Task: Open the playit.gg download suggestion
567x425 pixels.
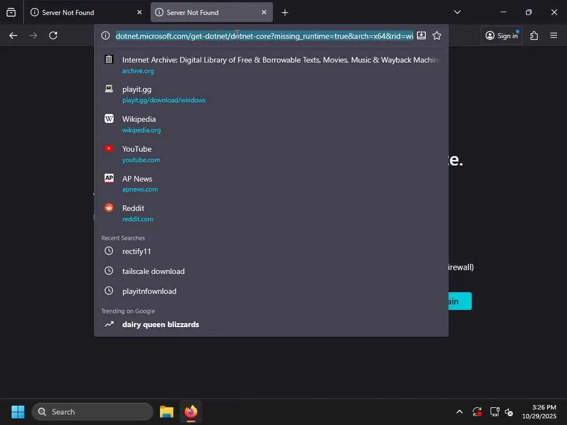Action: [x=271, y=94]
